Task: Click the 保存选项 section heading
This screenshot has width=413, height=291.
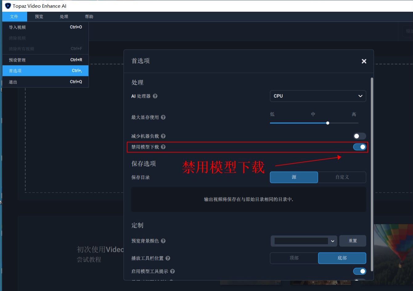Action: pos(144,164)
